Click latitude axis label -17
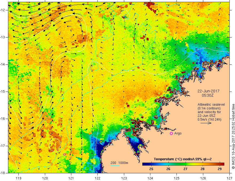Screen dimensions: 235x181 [x=3, y=146]
